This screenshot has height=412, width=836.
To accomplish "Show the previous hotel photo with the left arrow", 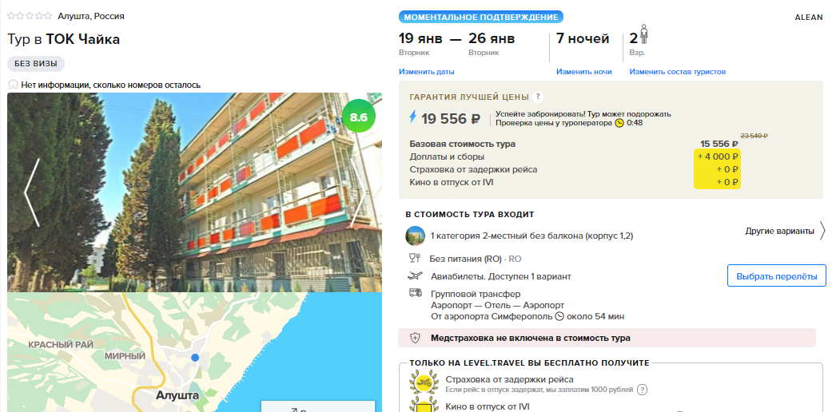I will click(x=32, y=192).
